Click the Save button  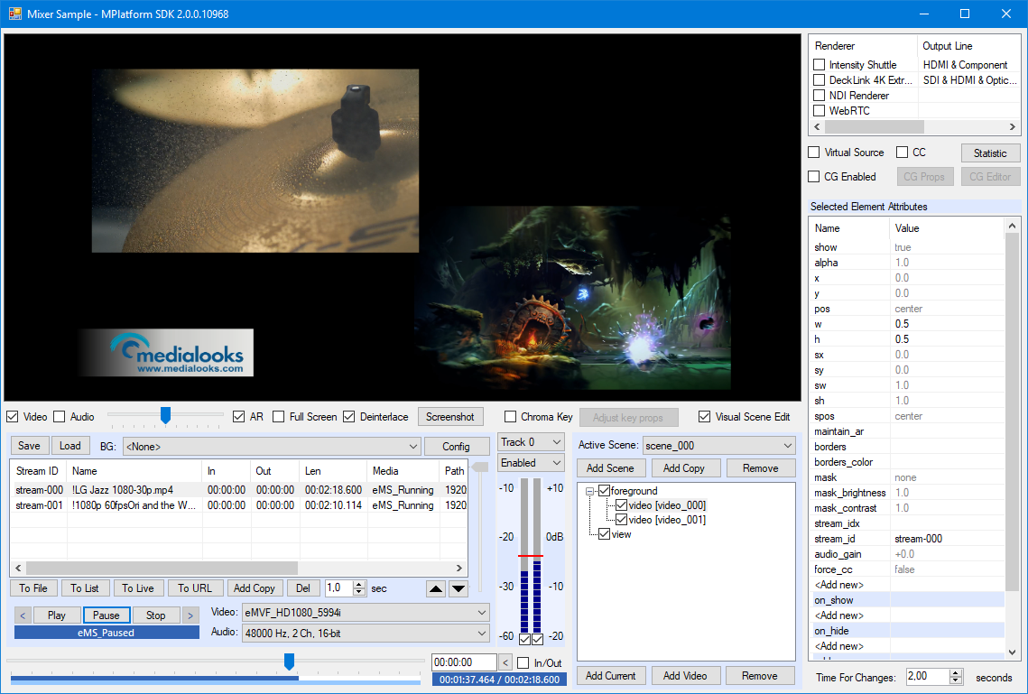coord(30,447)
